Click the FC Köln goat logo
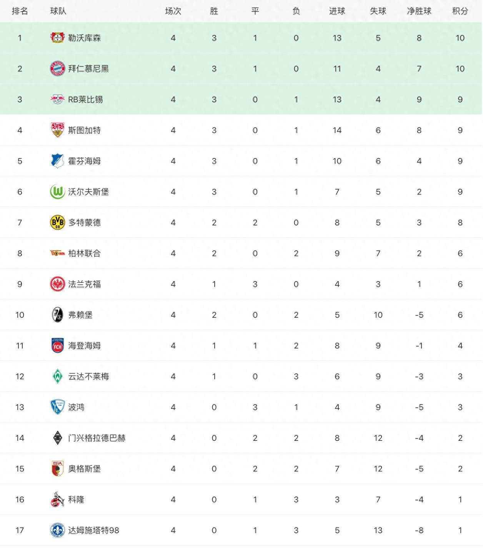 58,499
